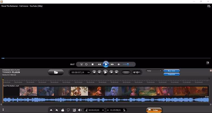Click the orange Trim button
This screenshot has height=113, width=212.
(x=154, y=110)
